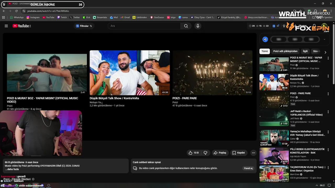Image resolution: width=335 pixels, height=188 pixels.
Task: Open the YouTube bookmark in bookmarks bar
Action: point(48,17)
